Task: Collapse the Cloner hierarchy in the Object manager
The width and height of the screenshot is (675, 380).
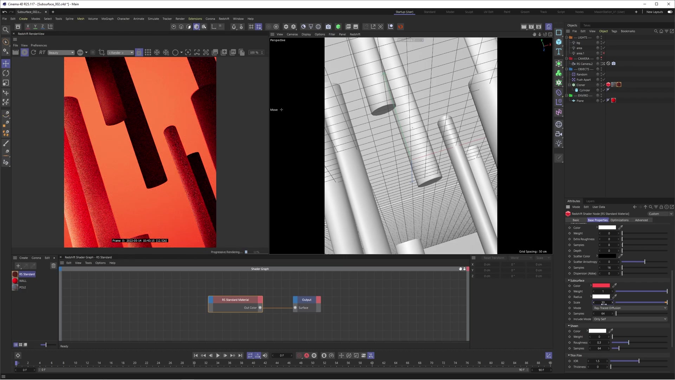Action: click(569, 85)
